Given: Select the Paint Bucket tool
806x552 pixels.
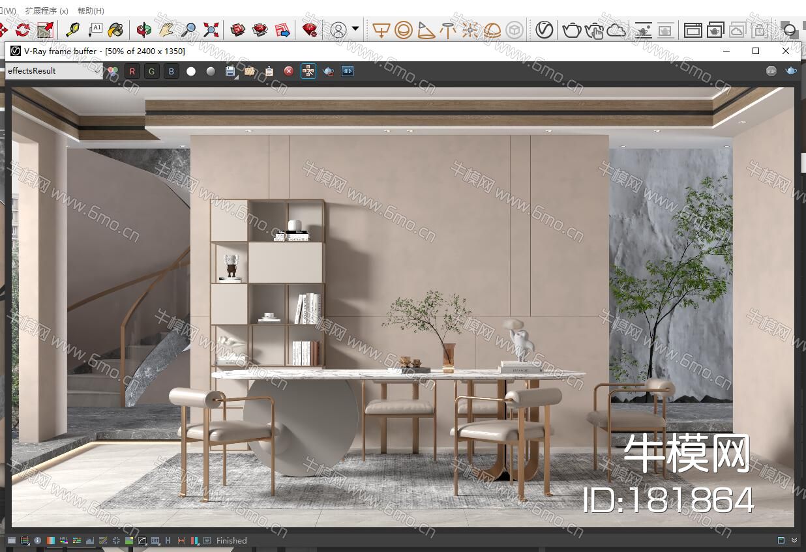Looking at the screenshot, I should tap(115, 29).
